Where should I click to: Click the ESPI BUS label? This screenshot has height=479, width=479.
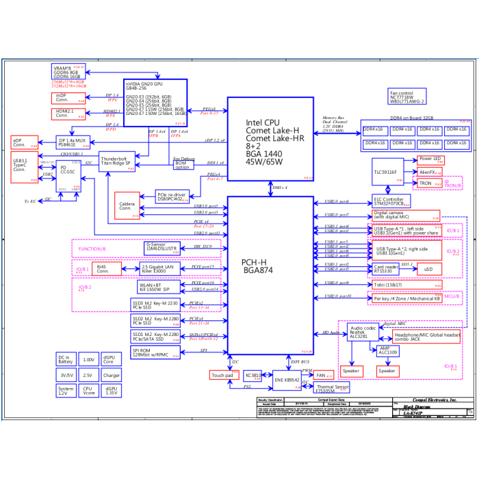300,361
